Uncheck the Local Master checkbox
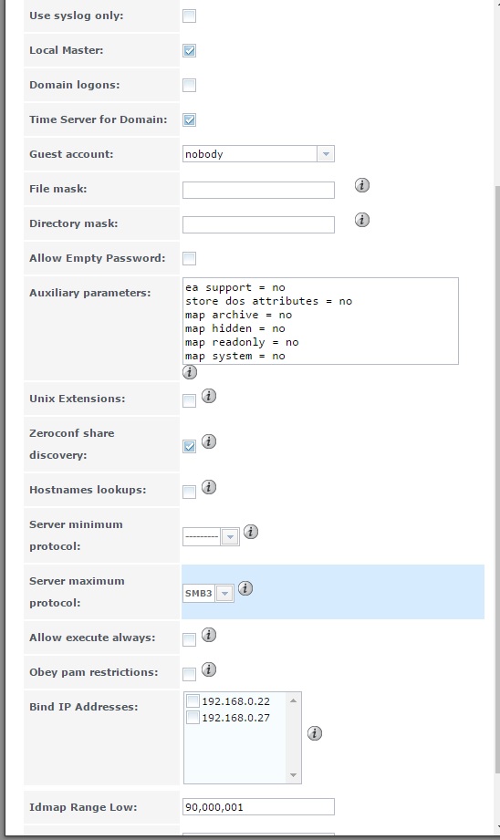The width and height of the screenshot is (500, 840). click(x=189, y=50)
